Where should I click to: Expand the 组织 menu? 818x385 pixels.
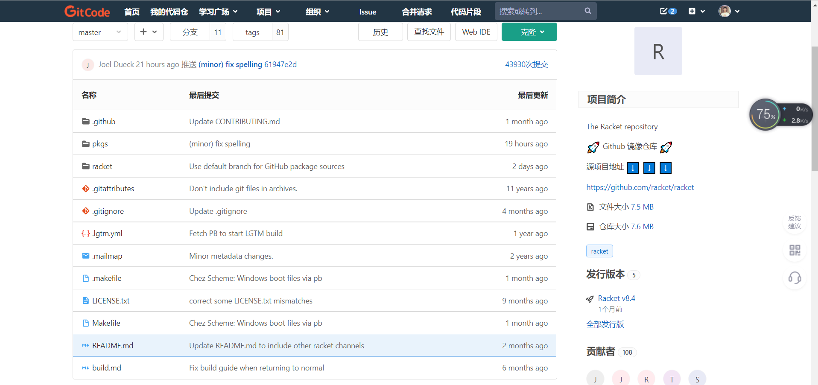(318, 12)
